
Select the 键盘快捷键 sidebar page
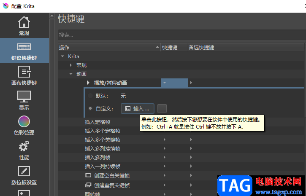(x=24, y=51)
